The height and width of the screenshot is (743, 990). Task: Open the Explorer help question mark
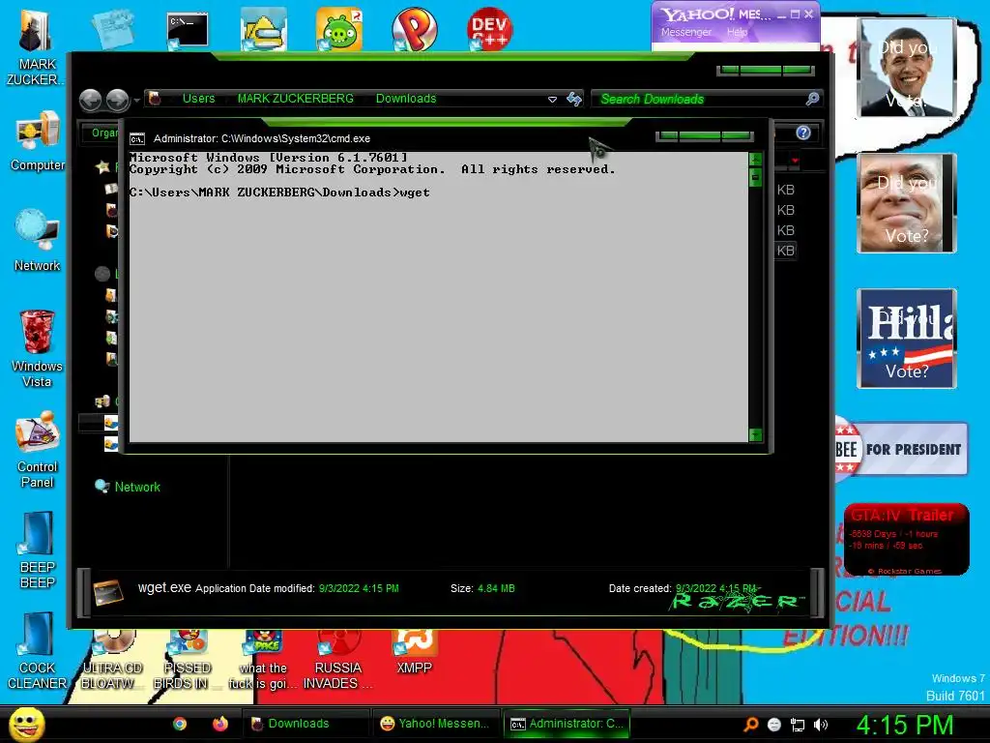coord(803,133)
